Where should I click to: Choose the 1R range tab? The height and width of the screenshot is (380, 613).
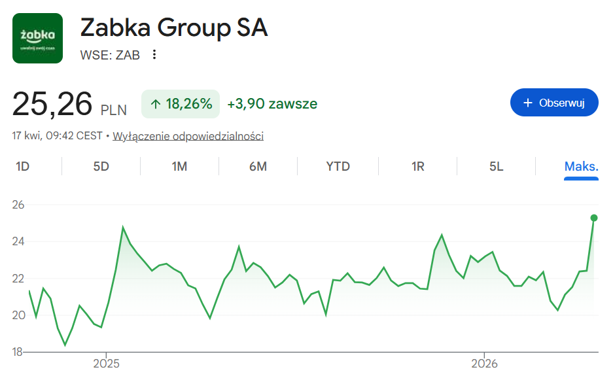[x=418, y=166]
